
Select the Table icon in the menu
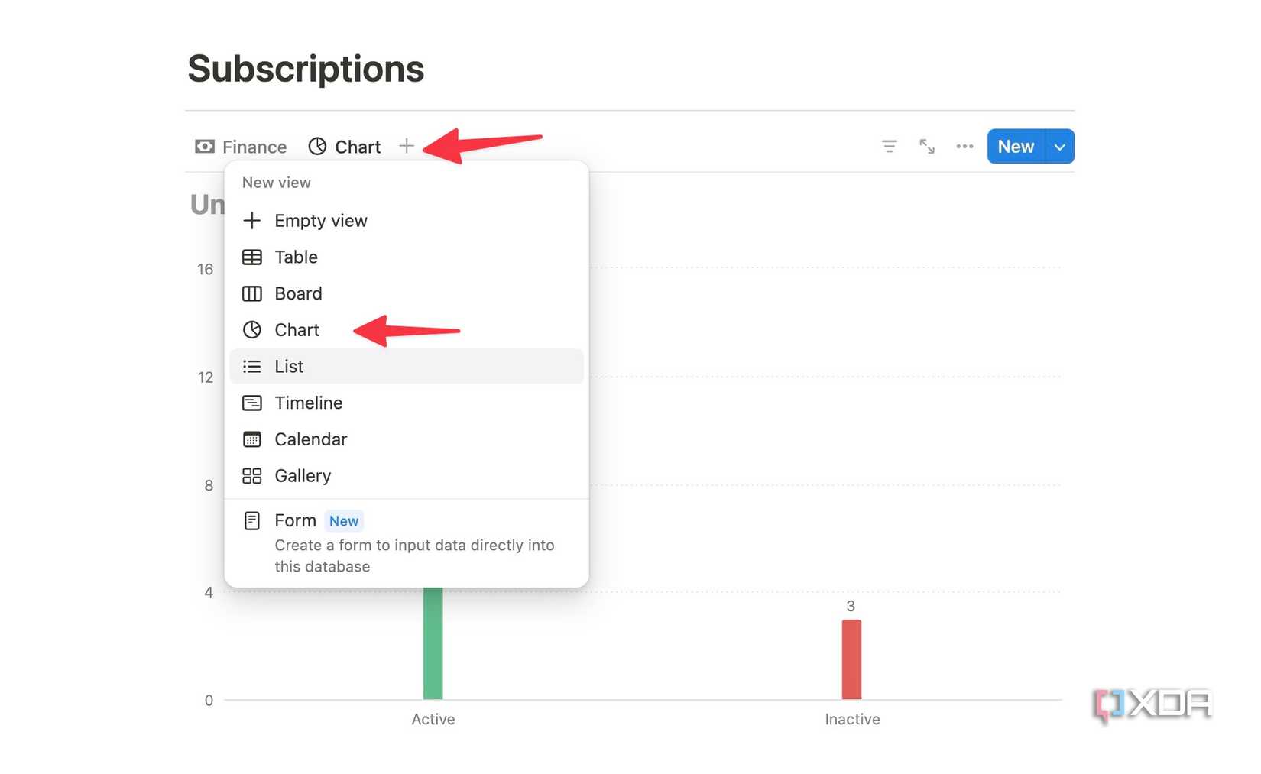(252, 257)
